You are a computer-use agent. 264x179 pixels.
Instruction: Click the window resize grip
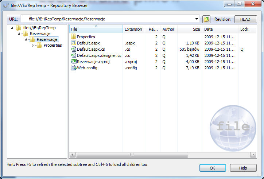pyautogui.click(x=259, y=174)
